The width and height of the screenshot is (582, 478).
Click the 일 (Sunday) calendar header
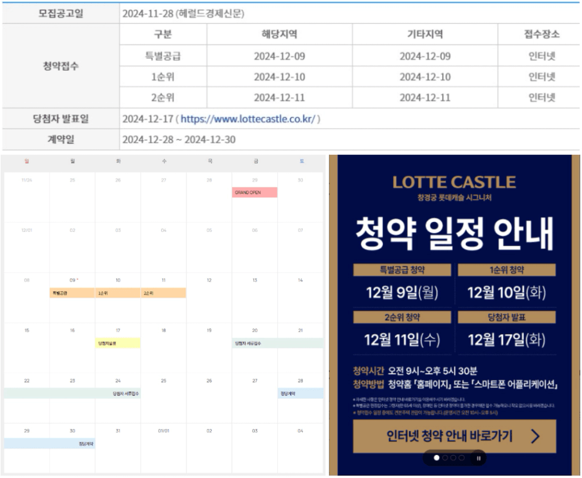(x=27, y=161)
